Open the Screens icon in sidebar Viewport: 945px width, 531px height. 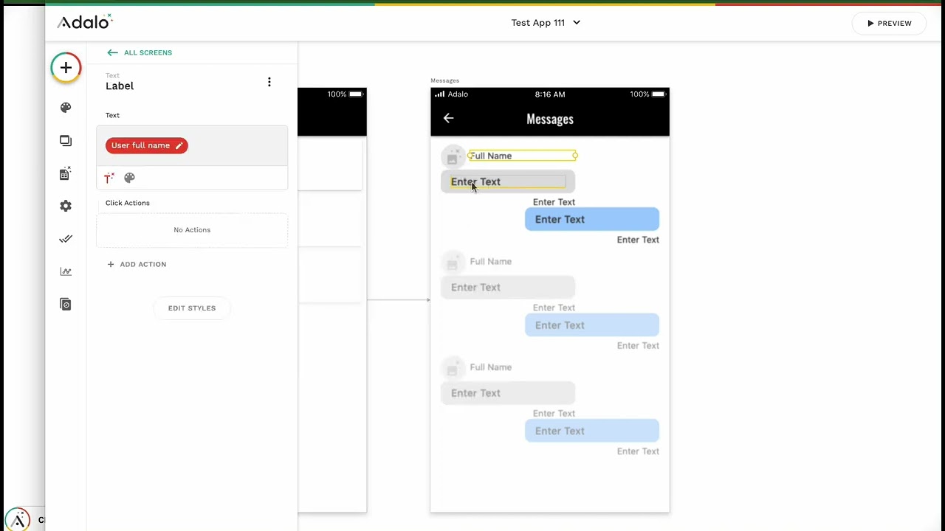[66, 141]
